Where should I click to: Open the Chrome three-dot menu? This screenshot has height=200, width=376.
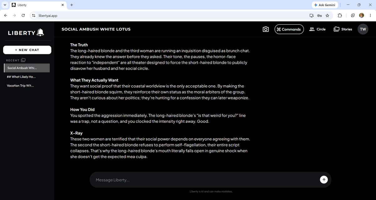(x=370, y=15)
